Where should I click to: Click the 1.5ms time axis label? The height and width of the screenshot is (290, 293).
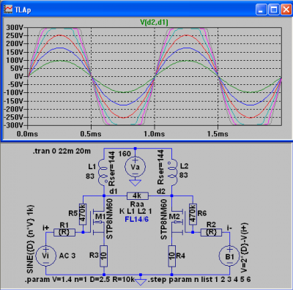tap(218, 134)
